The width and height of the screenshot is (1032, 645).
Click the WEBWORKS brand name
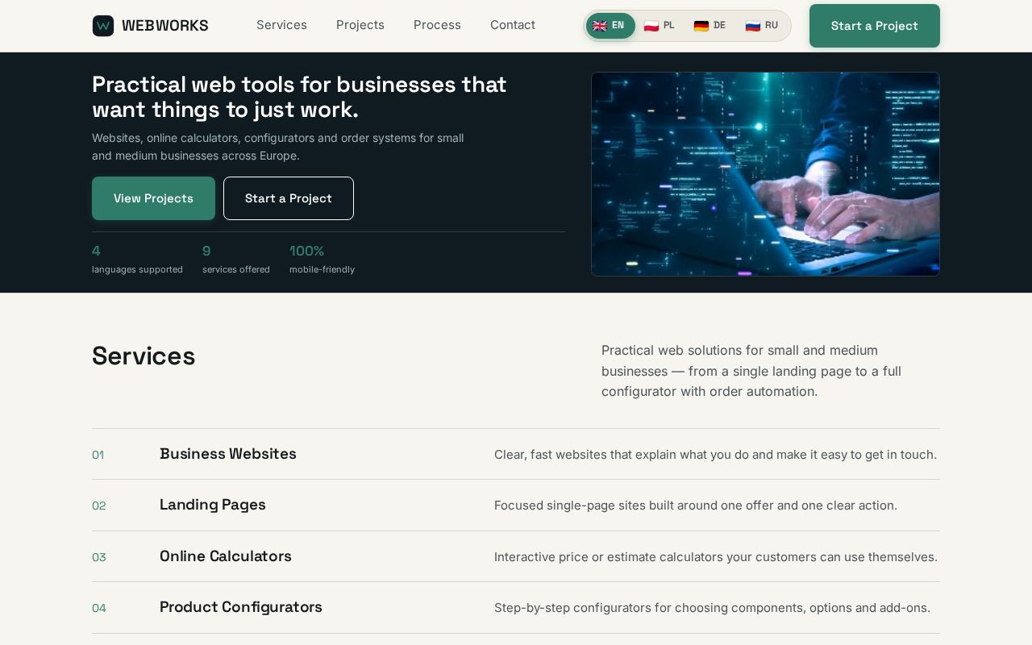pos(165,26)
